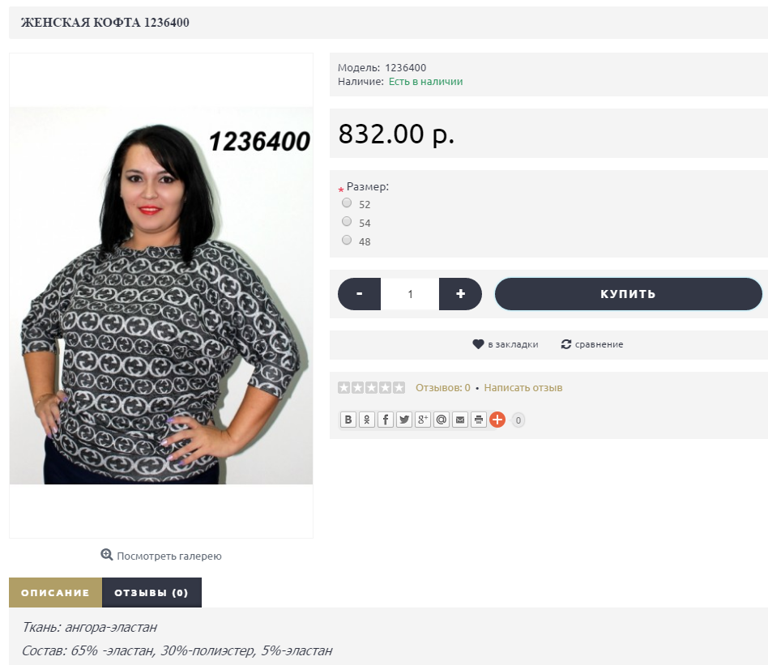
Task: Increase quantity with plus button
Action: coord(460,294)
